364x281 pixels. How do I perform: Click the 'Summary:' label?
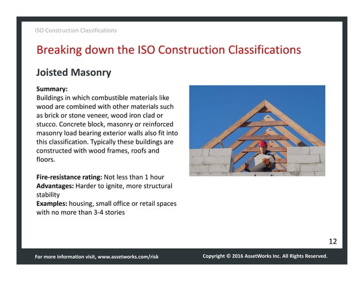52,89
